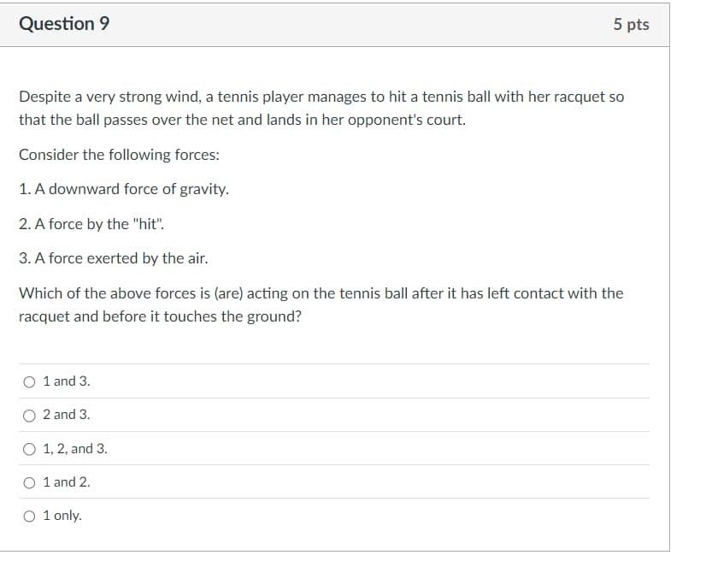Image resolution: width=712 pixels, height=567 pixels.
Task: Click the answer label "1 only."
Action: [x=62, y=515]
